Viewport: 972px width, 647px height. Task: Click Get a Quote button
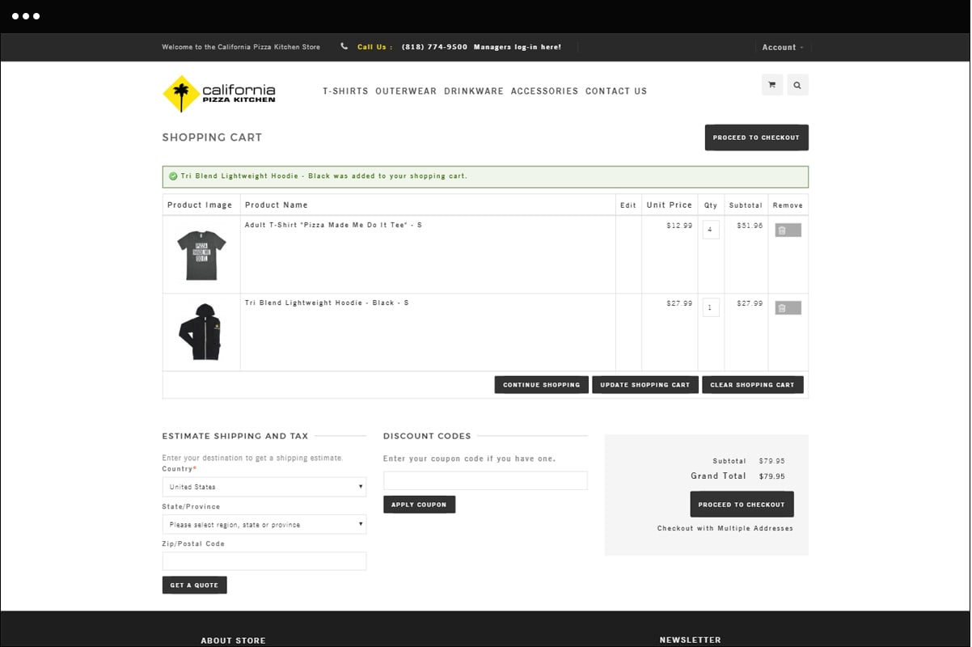194,585
